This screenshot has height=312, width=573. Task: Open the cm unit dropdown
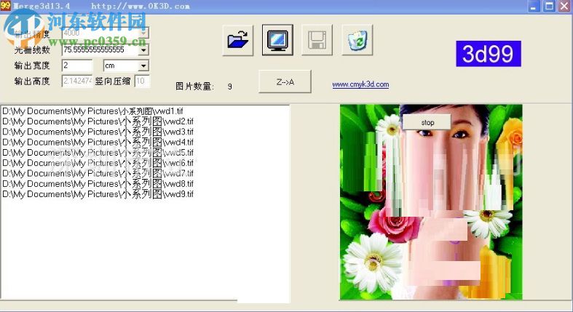pos(143,65)
